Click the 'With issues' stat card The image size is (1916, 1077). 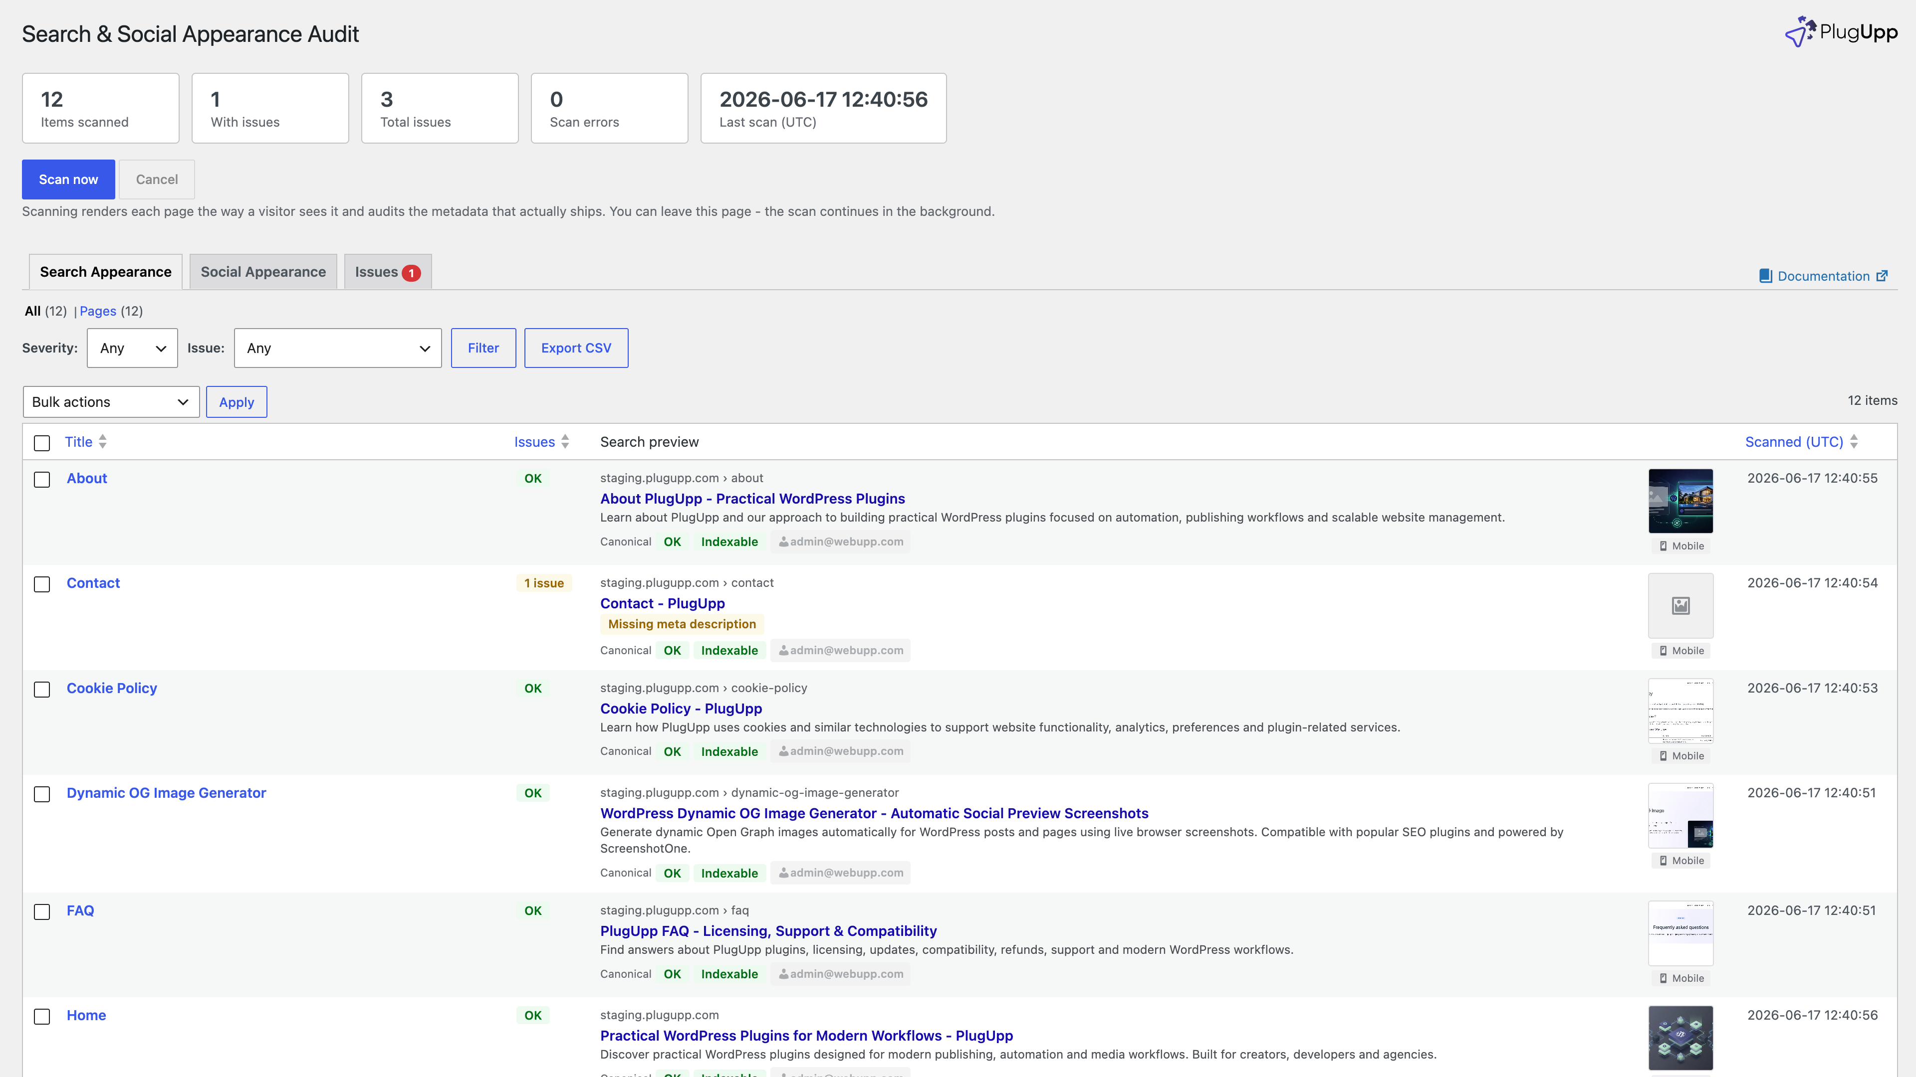point(270,109)
